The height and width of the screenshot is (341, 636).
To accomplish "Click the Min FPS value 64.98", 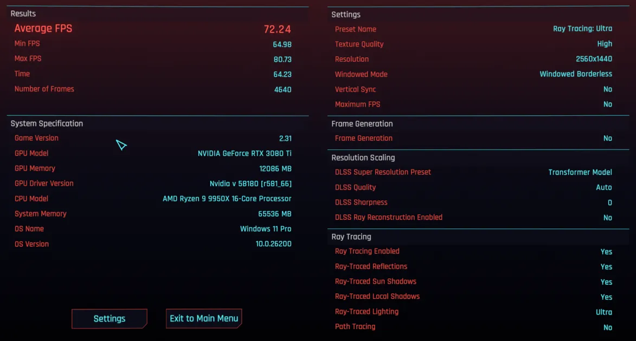I will click(x=282, y=44).
